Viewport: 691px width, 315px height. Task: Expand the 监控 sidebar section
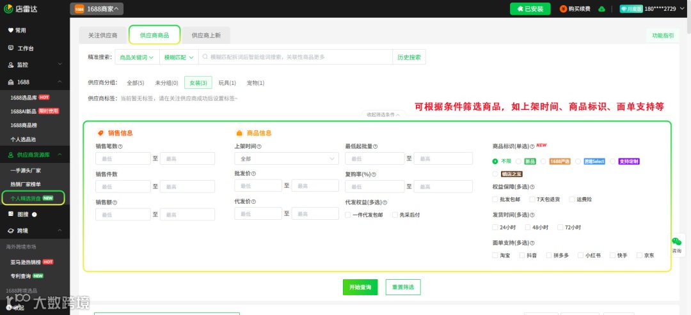(60, 65)
